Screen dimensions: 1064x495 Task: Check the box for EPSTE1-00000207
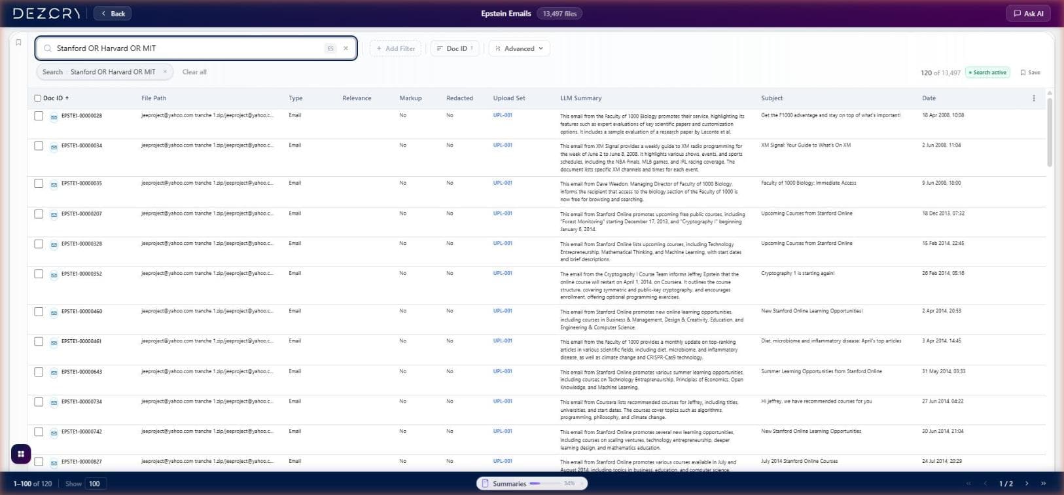(39, 214)
